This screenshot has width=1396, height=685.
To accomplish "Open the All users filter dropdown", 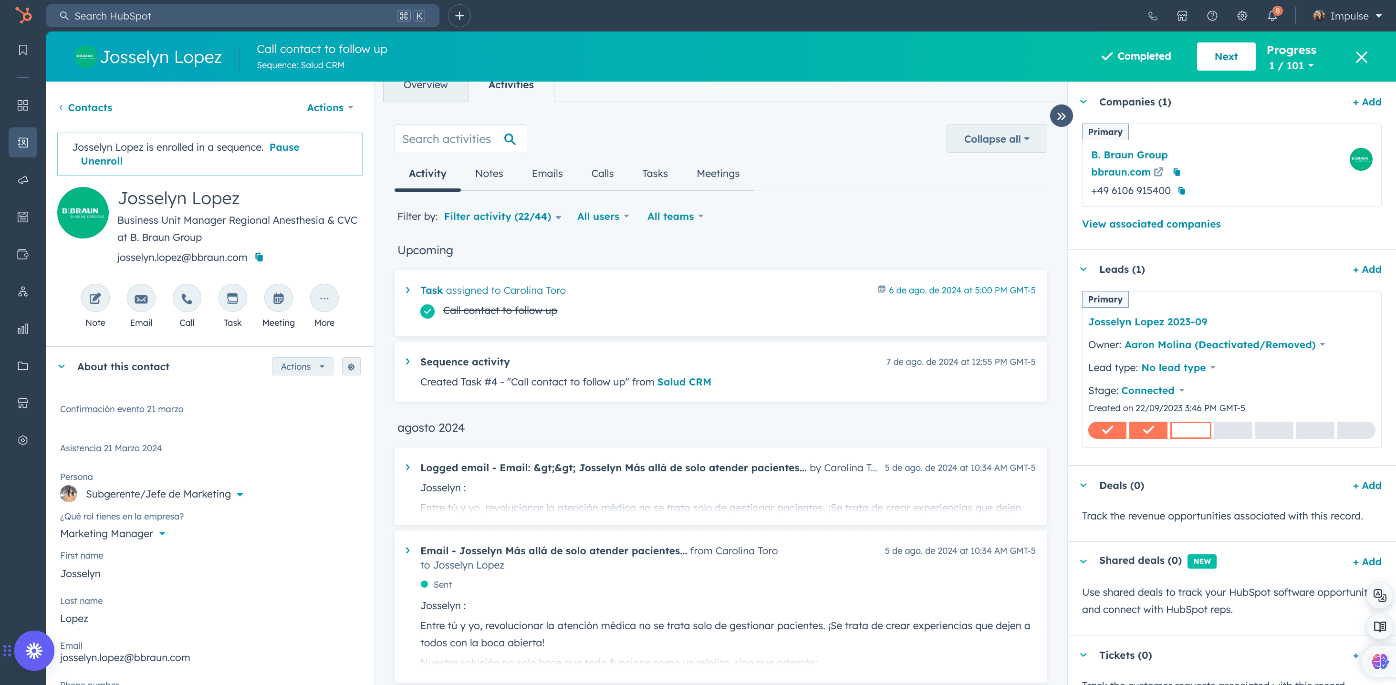I will coord(603,217).
